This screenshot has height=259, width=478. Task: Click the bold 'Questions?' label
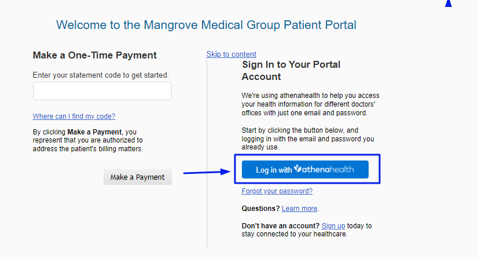click(260, 209)
